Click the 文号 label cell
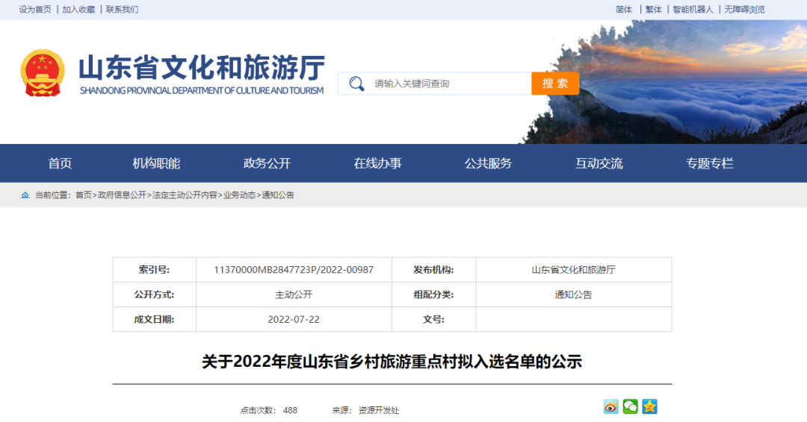 (x=433, y=319)
